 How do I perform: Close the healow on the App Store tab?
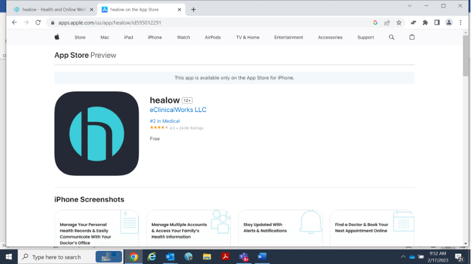coord(179,10)
